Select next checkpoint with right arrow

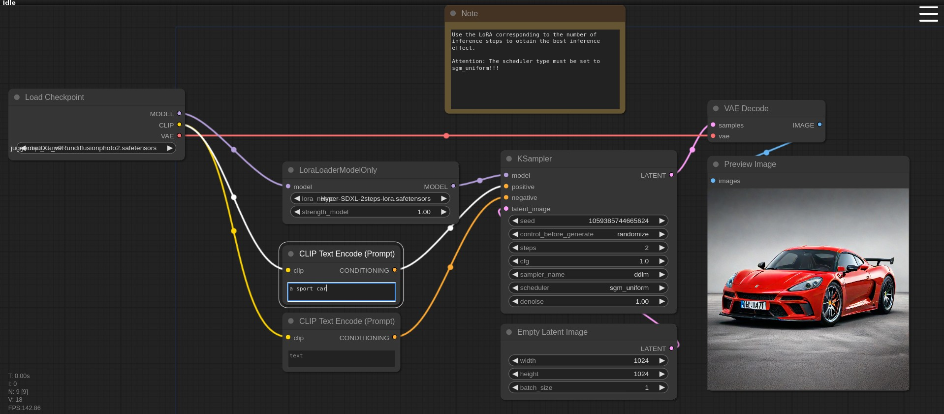pos(170,148)
